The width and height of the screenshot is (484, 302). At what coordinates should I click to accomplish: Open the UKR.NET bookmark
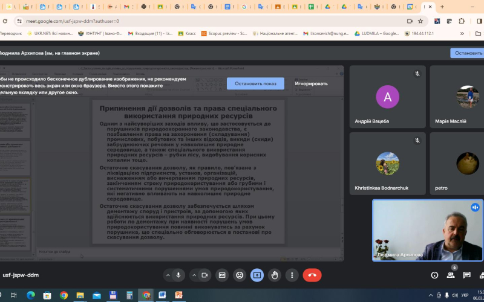(50, 34)
